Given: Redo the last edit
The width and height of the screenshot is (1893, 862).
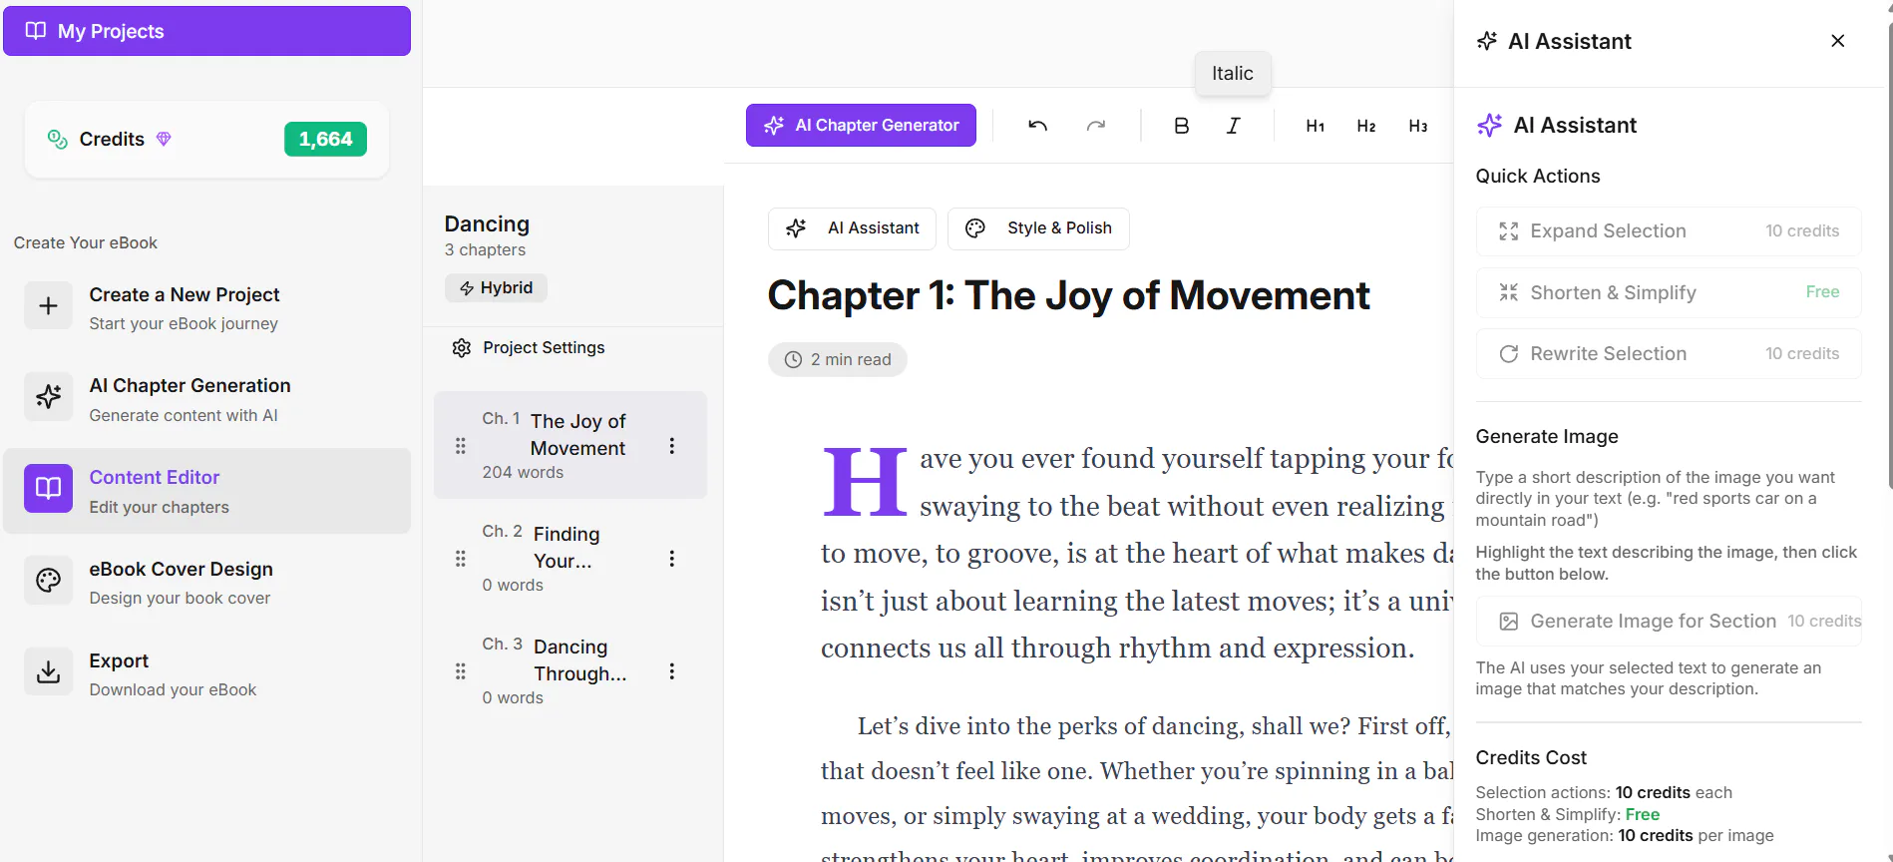Looking at the screenshot, I should (1095, 126).
